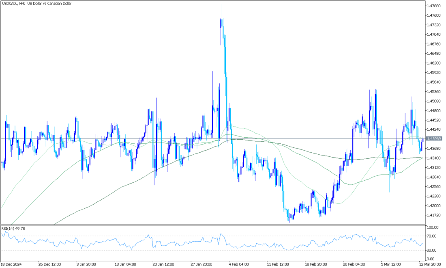Image resolution: width=446 pixels, height=268 pixels.
Task: Click the 1.47880 price axis label
Action: click(x=433, y=6)
